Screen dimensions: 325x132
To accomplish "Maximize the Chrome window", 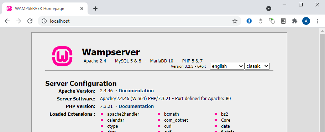I will (301, 5).
